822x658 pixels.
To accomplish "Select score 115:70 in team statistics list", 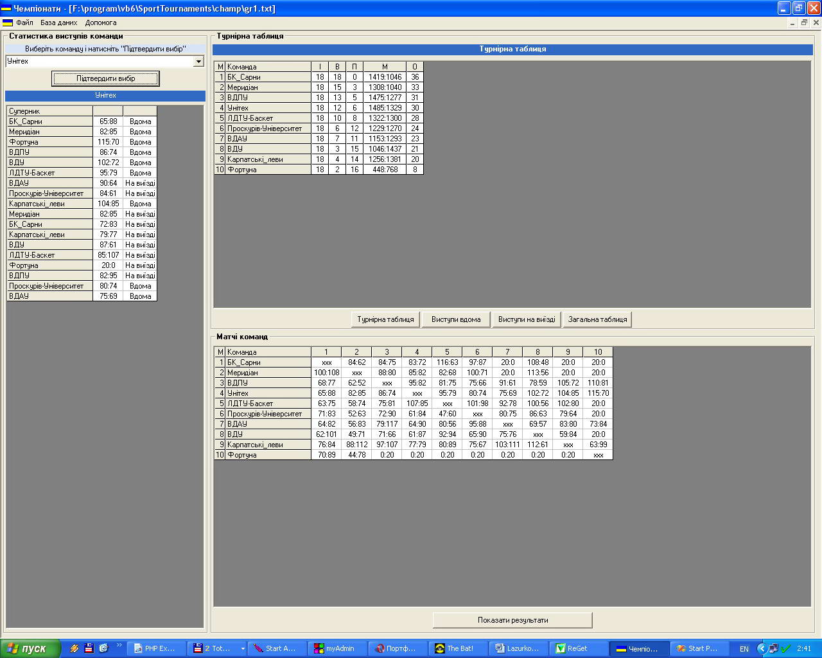I will (x=108, y=142).
